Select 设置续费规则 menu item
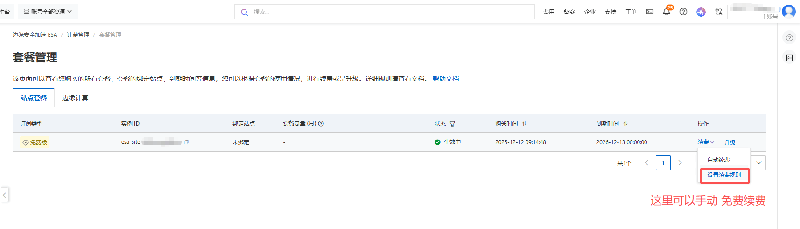This screenshot has width=800, height=229. (x=724, y=175)
